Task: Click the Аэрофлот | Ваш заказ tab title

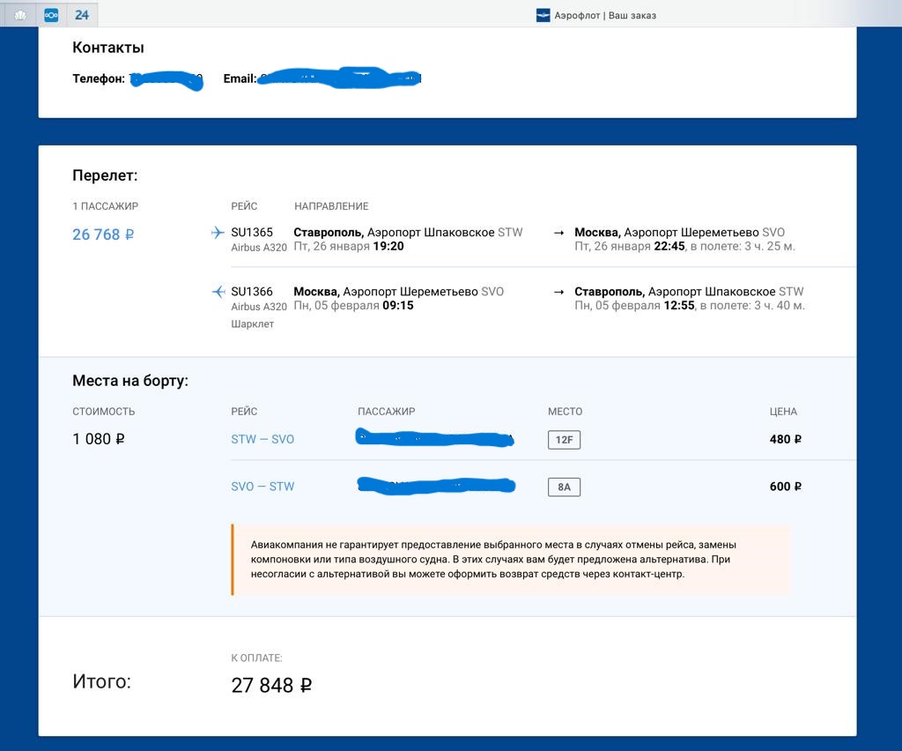Action: click(605, 15)
